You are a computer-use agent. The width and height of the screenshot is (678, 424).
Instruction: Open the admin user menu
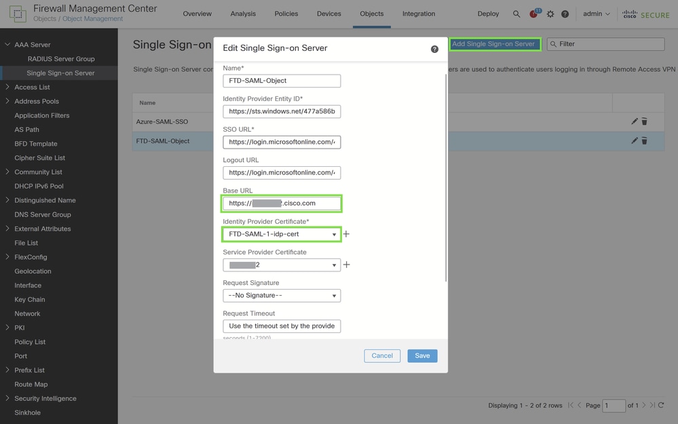point(597,14)
